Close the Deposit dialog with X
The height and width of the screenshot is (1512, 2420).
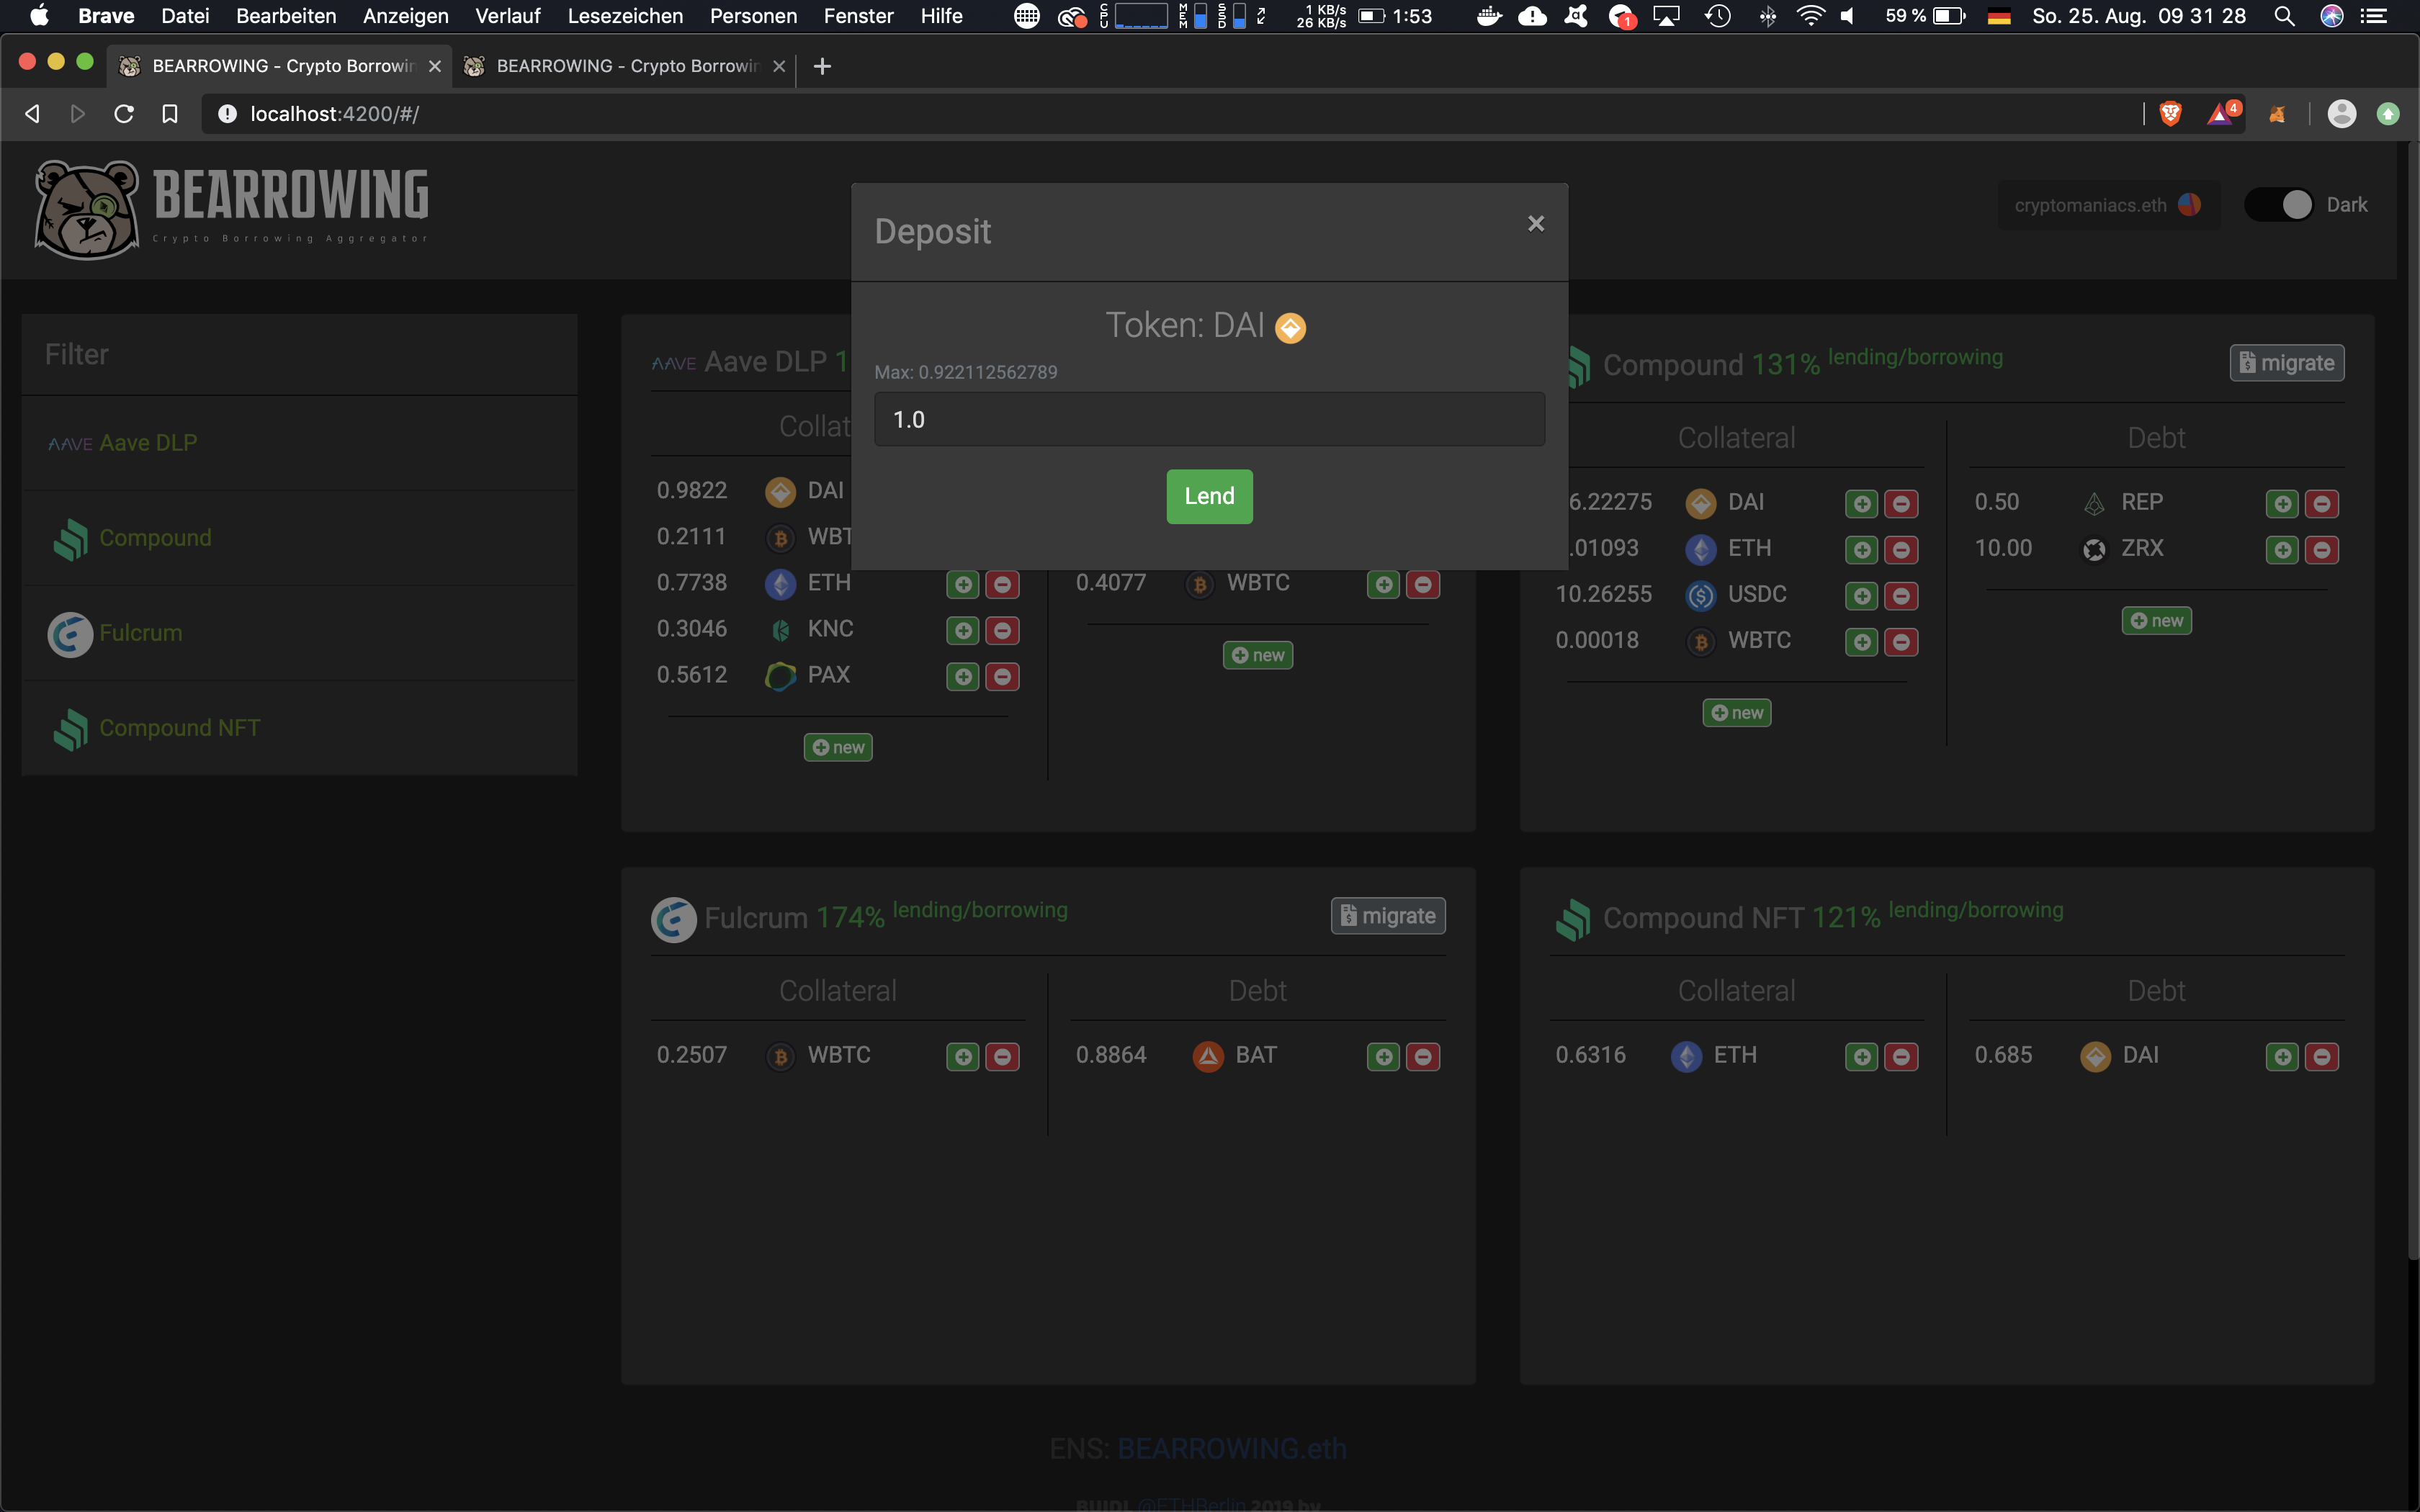(x=1536, y=224)
